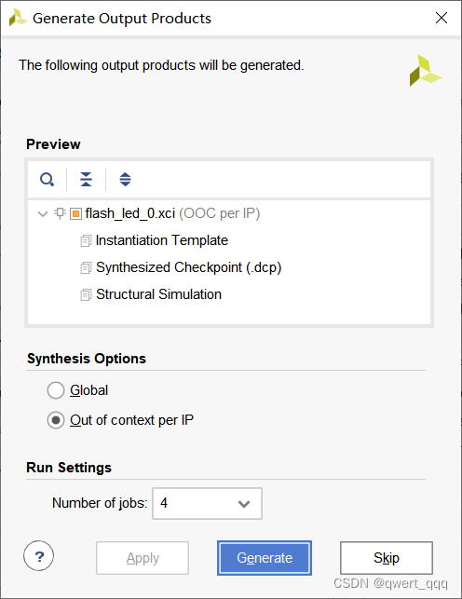The image size is (462, 599).
Task: Click the Generate button
Action: pos(265,558)
